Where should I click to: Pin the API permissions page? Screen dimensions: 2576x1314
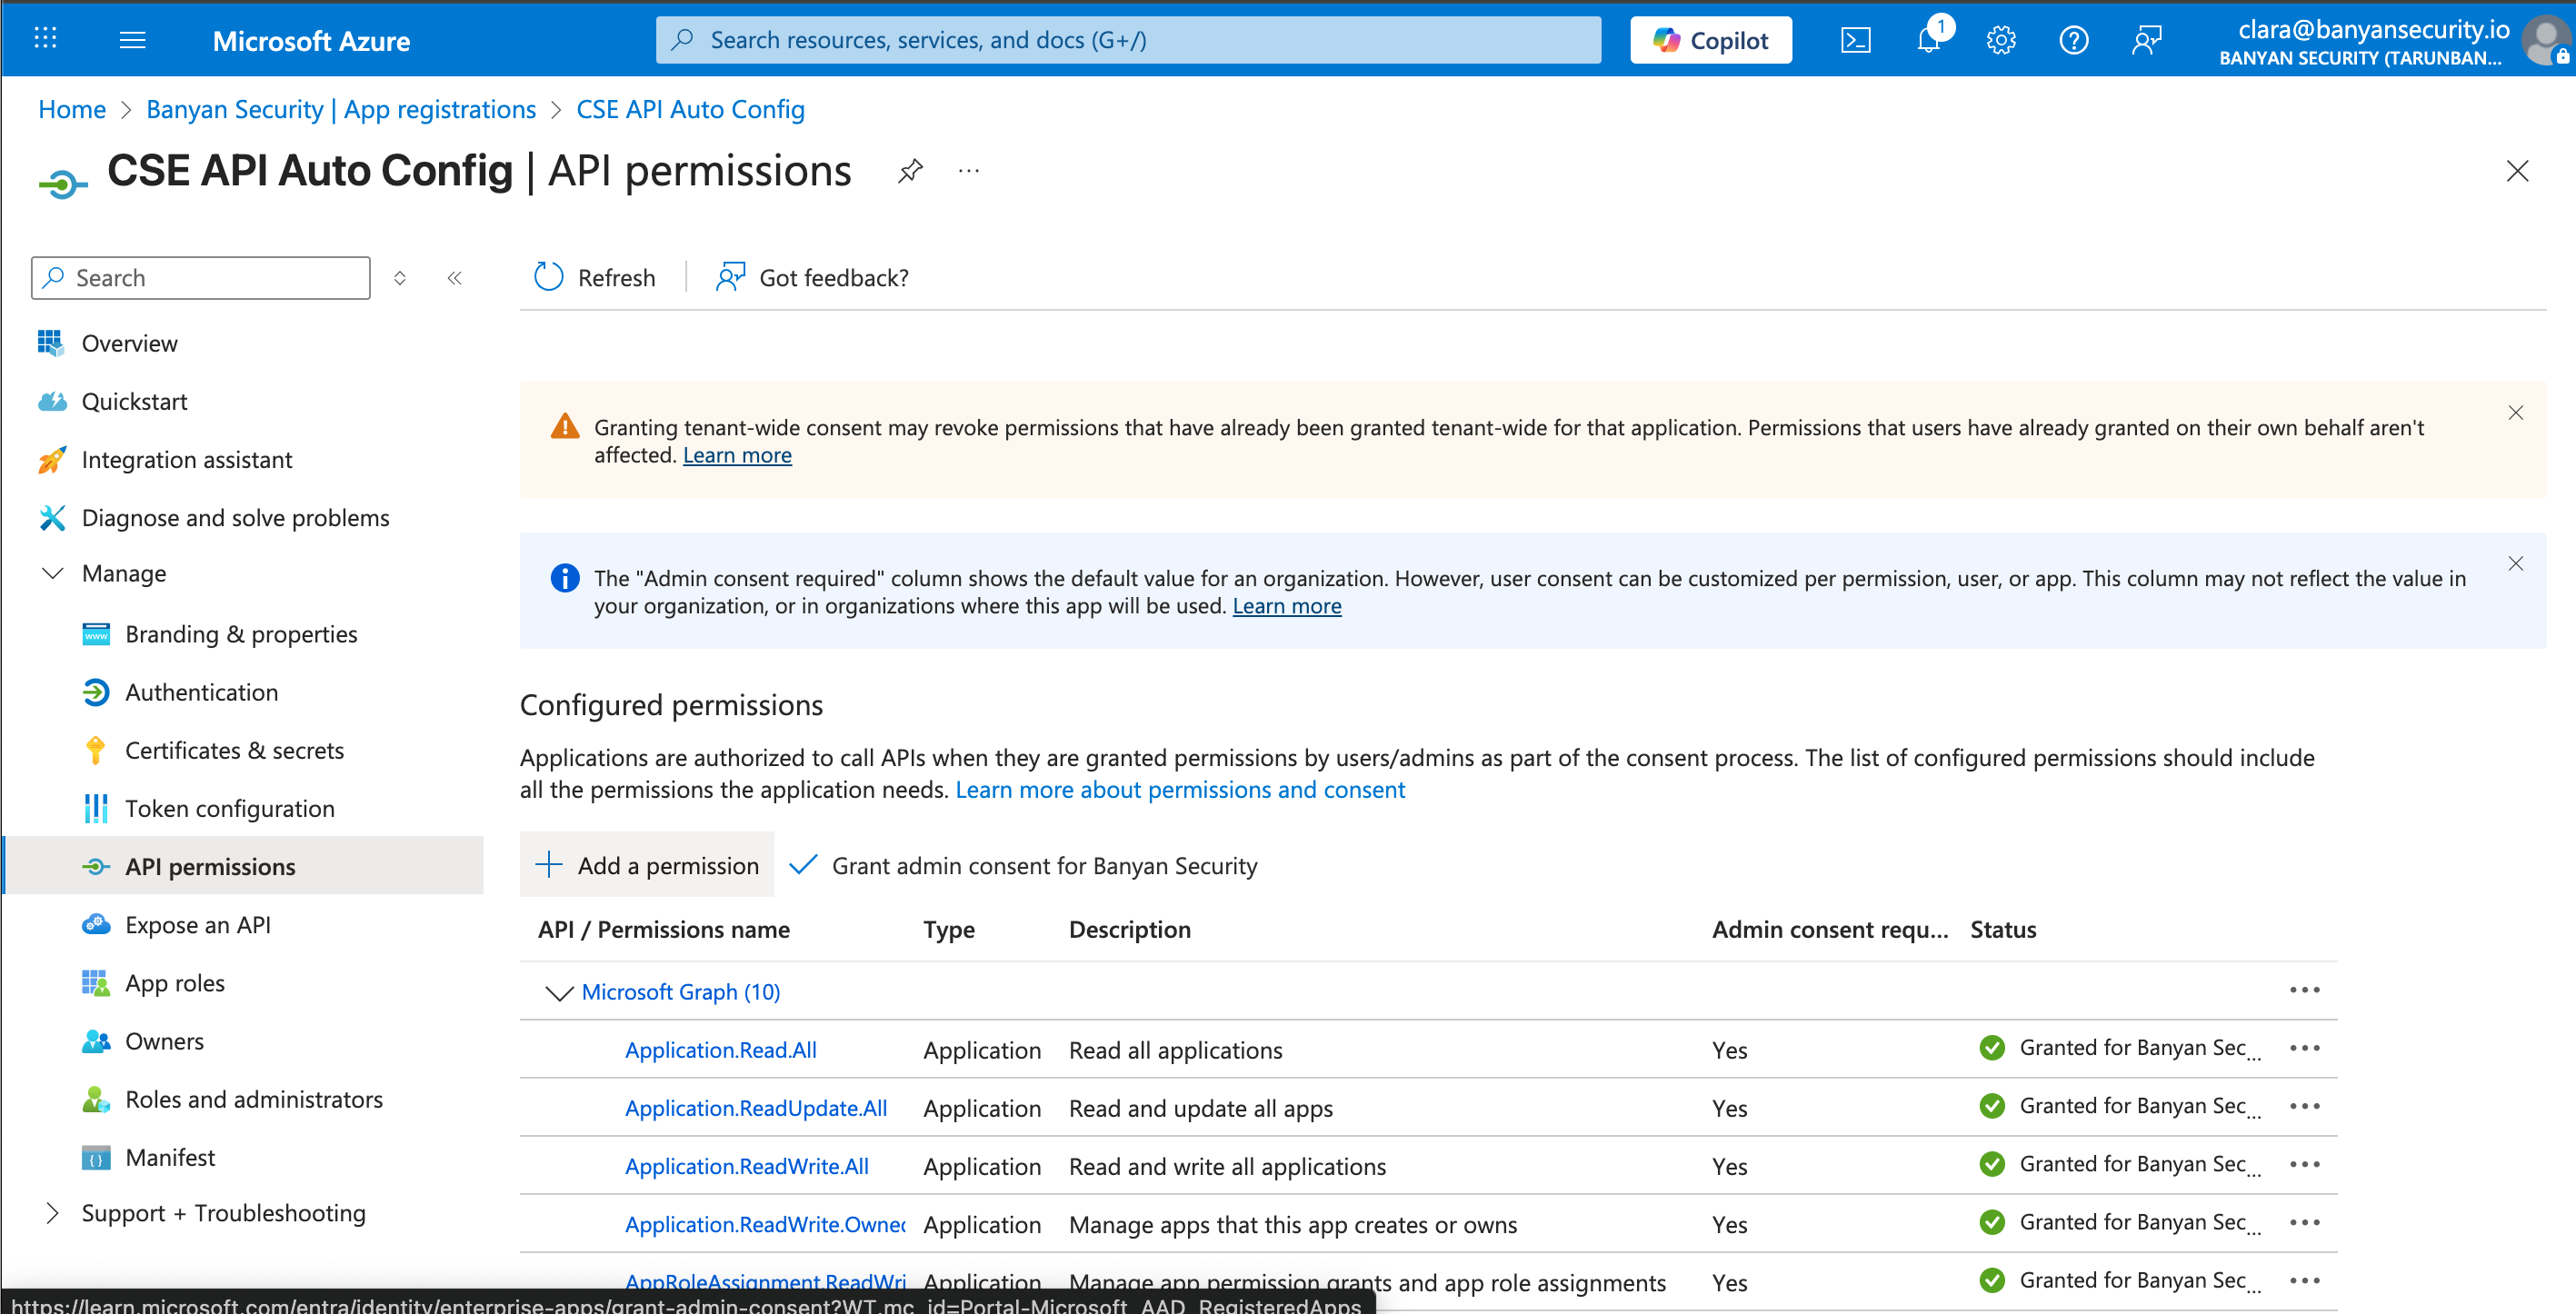pyautogui.click(x=909, y=171)
